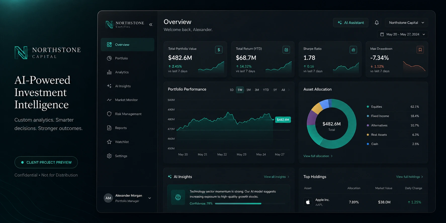Click Total Return card icon
This screenshot has height=223, width=446.
(x=286, y=50)
